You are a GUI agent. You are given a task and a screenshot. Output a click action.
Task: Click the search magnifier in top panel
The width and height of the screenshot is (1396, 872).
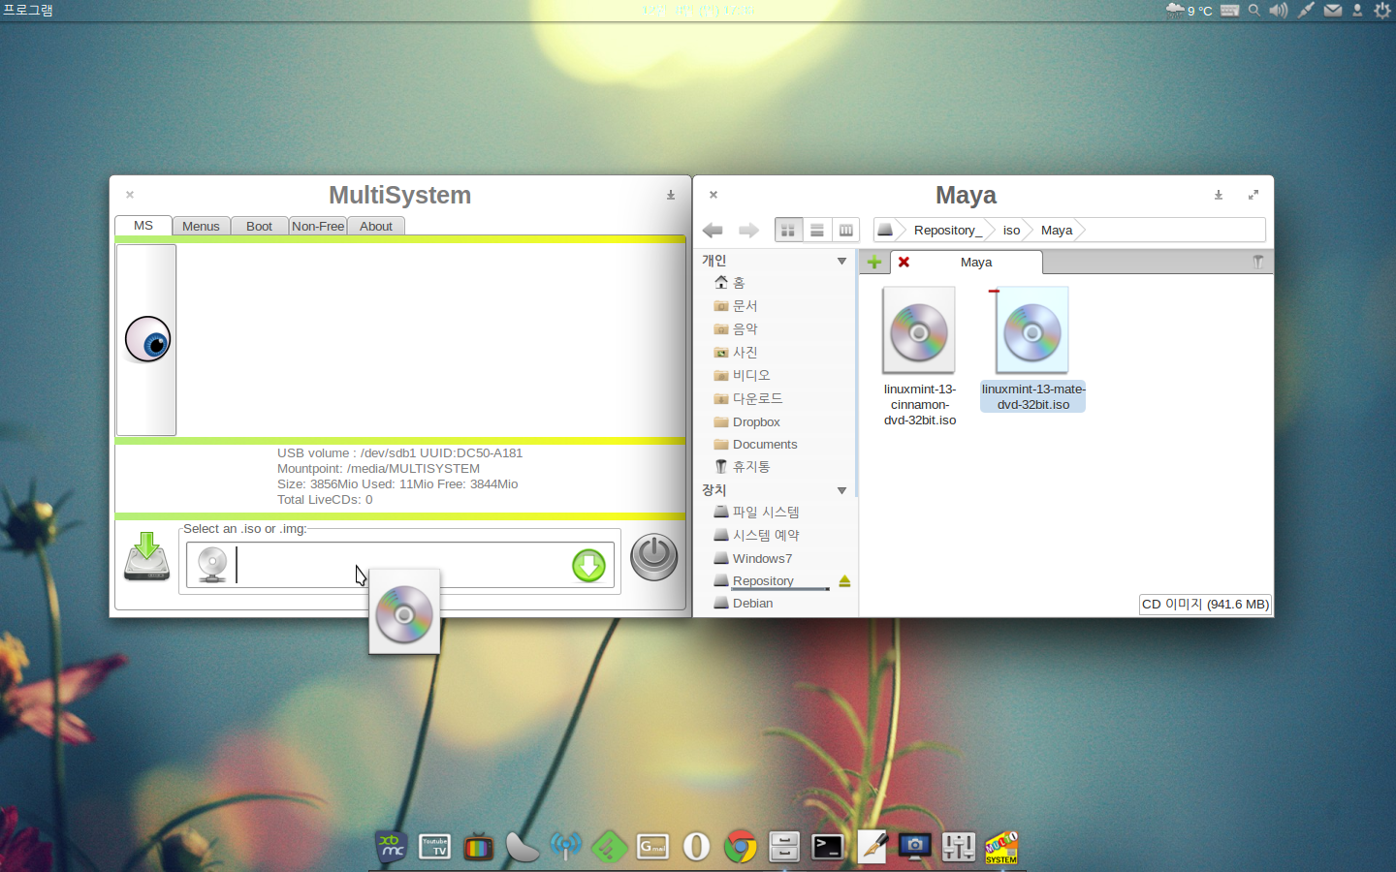(x=1254, y=10)
